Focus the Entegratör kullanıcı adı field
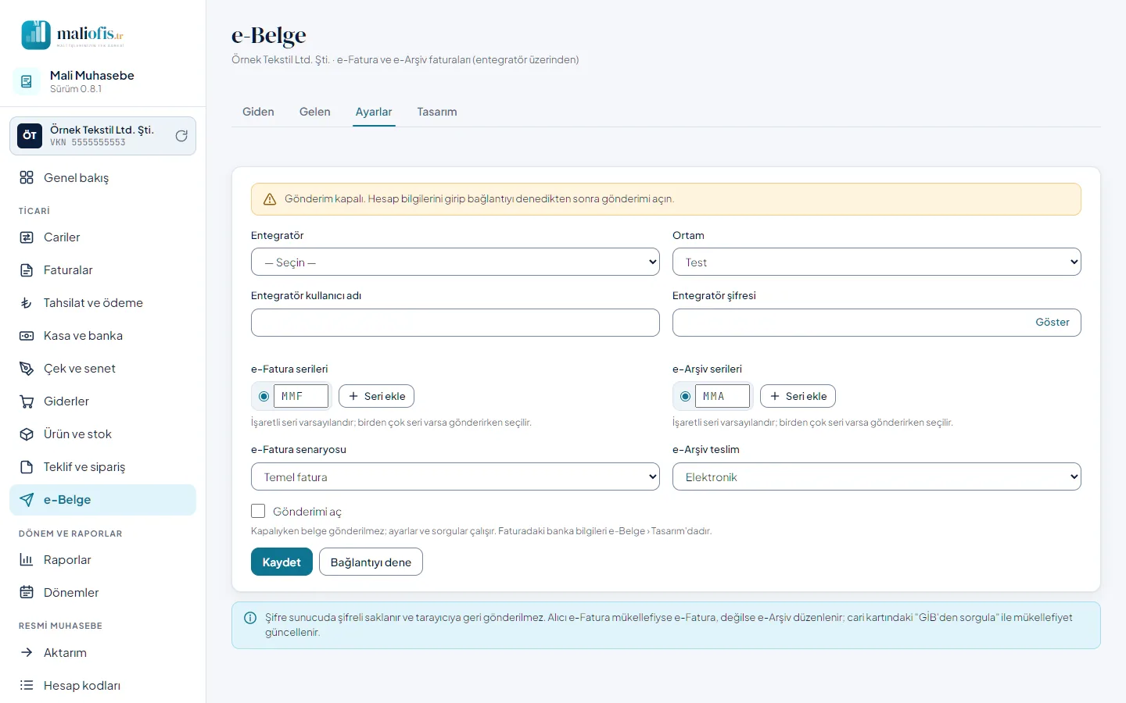 [x=455, y=323]
